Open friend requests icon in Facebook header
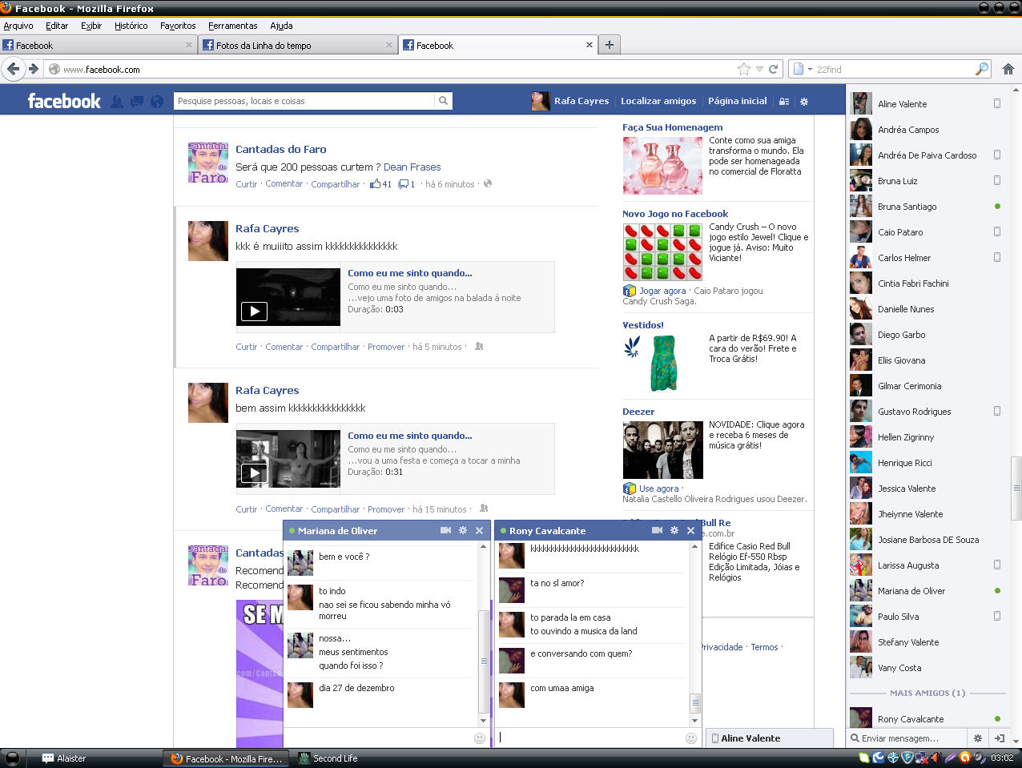The image size is (1022, 768). 117,102
